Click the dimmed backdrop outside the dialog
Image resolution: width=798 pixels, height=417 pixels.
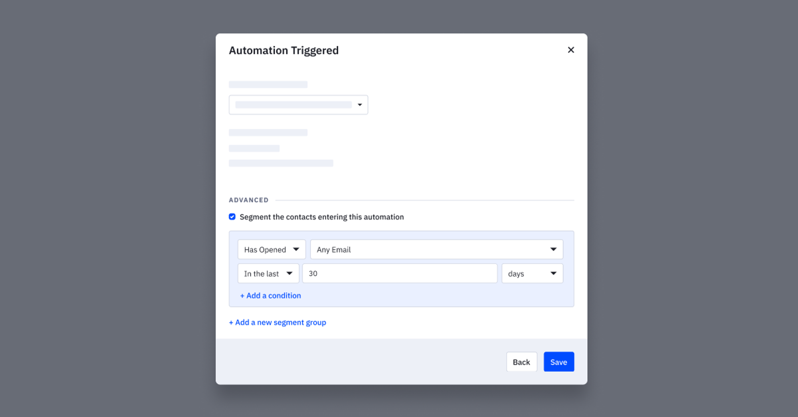click(x=100, y=199)
